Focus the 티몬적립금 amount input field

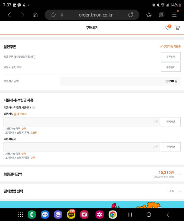click(82, 147)
